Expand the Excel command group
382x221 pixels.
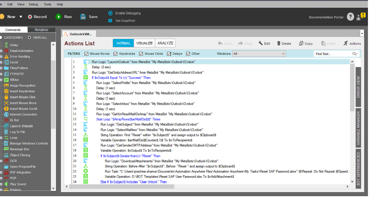1,63
